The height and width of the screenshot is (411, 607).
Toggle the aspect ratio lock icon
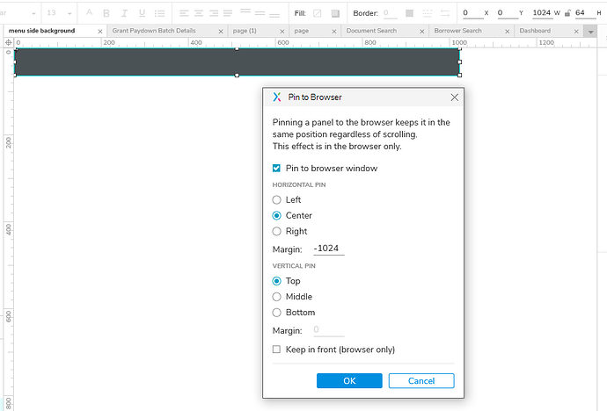click(x=567, y=13)
